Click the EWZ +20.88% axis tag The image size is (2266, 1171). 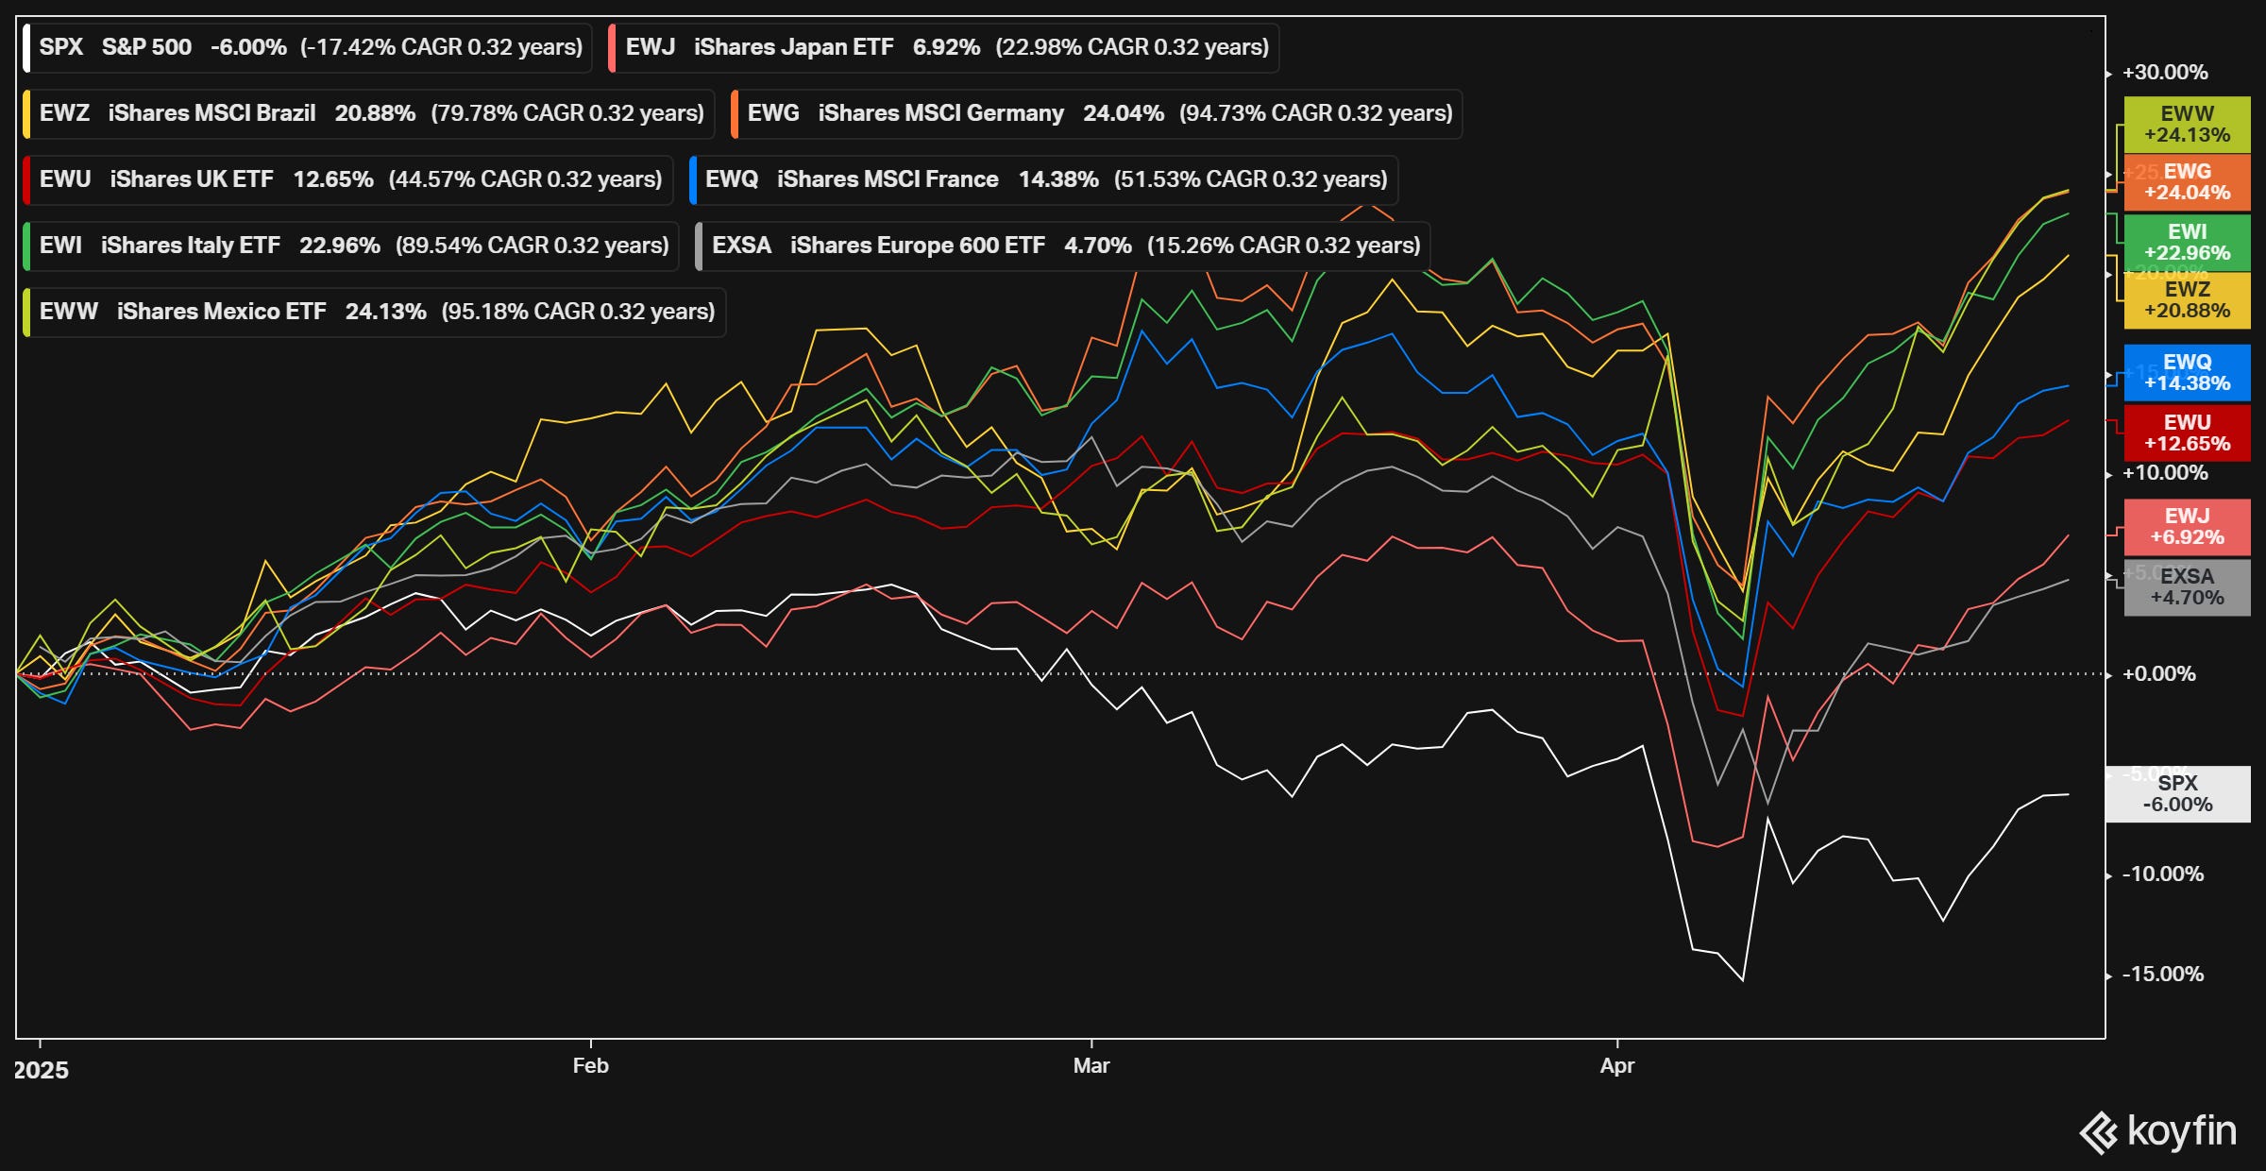pyautogui.click(x=2187, y=300)
